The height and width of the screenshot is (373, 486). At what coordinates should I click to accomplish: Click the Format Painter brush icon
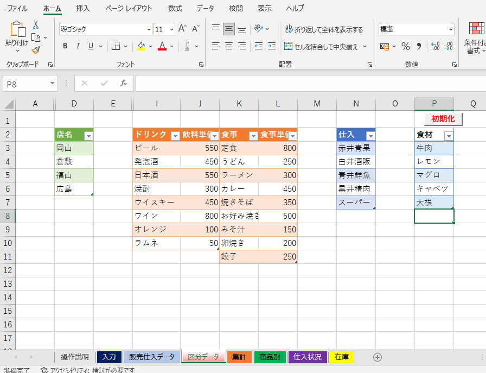36,49
